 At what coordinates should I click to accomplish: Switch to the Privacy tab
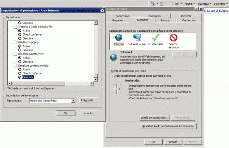pos(165,20)
